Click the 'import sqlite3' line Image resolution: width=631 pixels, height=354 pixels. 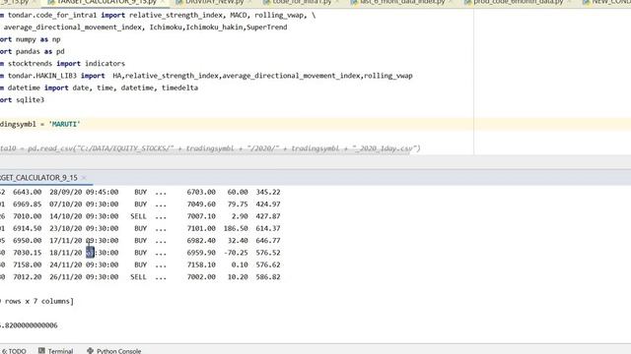click(22, 99)
